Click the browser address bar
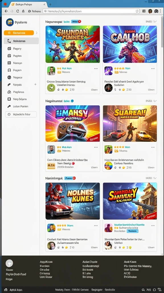 91,11
